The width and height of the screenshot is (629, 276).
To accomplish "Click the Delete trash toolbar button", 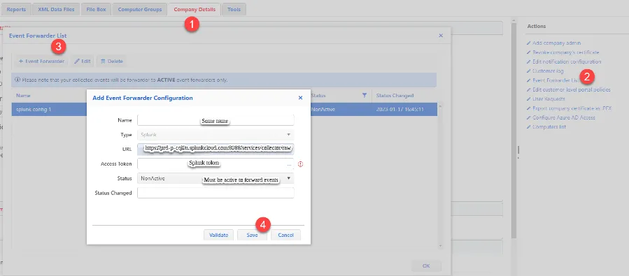I will point(111,61).
